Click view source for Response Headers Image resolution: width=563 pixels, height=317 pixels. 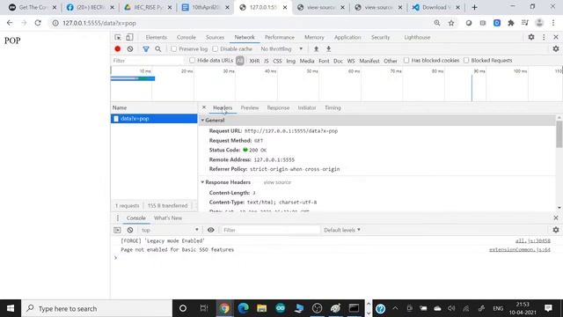(x=277, y=182)
